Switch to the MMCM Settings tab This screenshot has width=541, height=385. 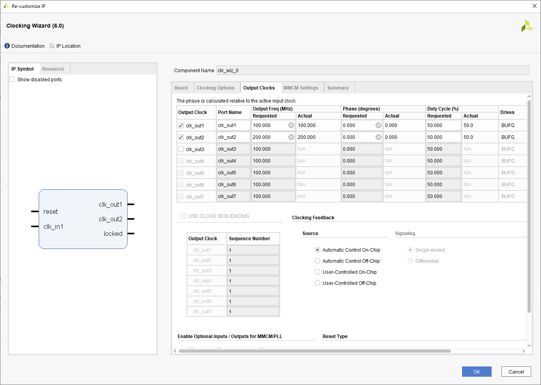pyautogui.click(x=301, y=88)
